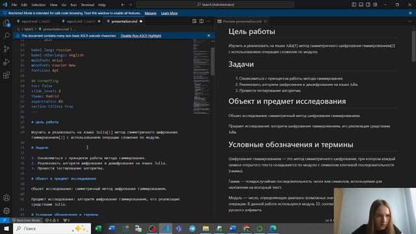Open errors and warnings status item
This screenshot has height=234, width=416.
[52, 220]
